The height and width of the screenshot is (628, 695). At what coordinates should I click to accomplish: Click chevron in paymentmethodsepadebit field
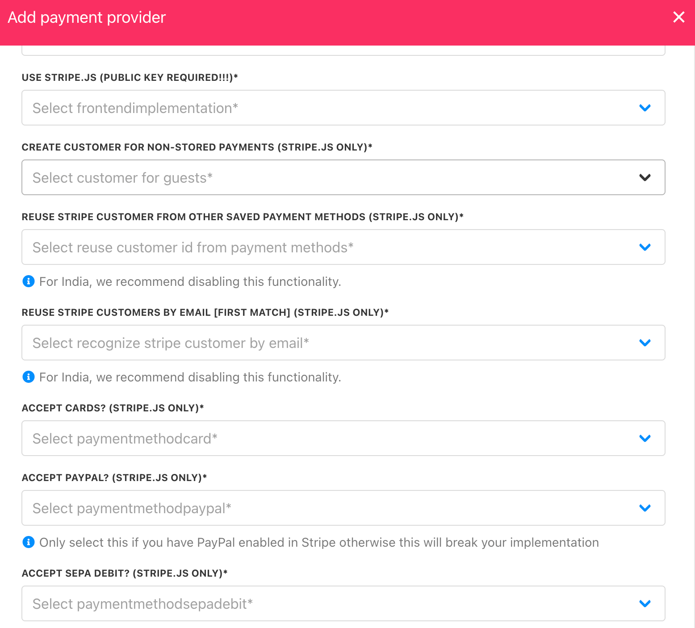coord(645,603)
